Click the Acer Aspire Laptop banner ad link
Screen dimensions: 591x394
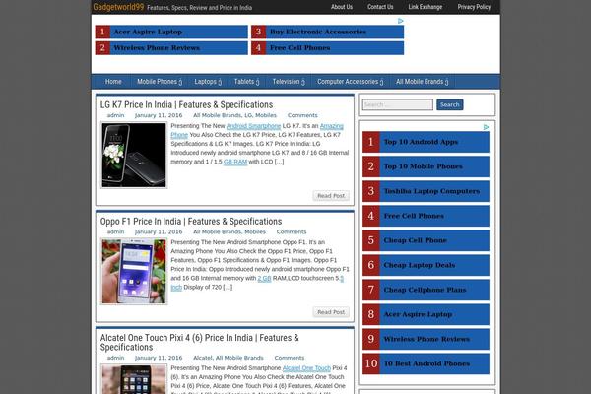(x=171, y=33)
